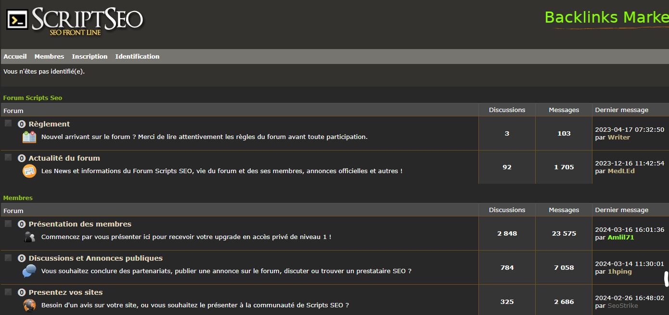
Task: Toggle the checkbox on the Actualité du forum row
Action: click(8, 157)
